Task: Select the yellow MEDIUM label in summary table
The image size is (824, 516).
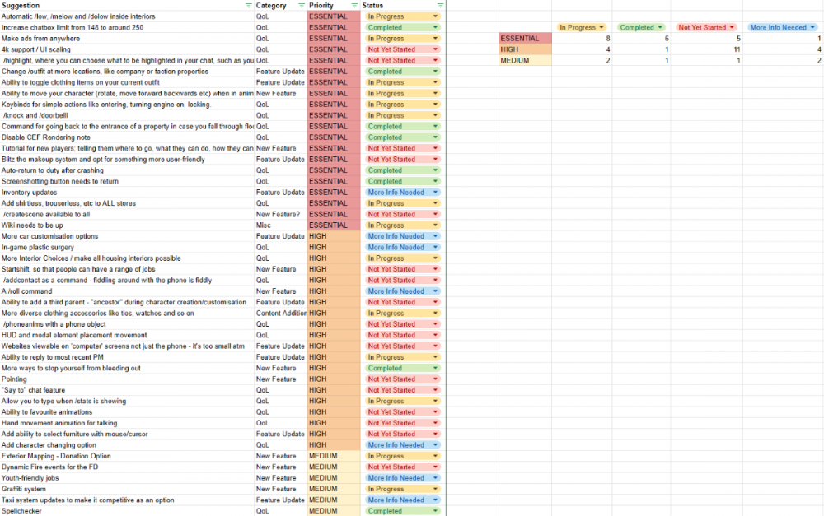Action: pyautogui.click(x=526, y=60)
